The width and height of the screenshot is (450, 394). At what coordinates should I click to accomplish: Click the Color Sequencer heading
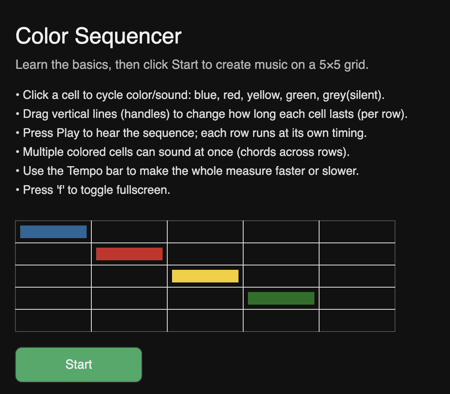click(98, 36)
